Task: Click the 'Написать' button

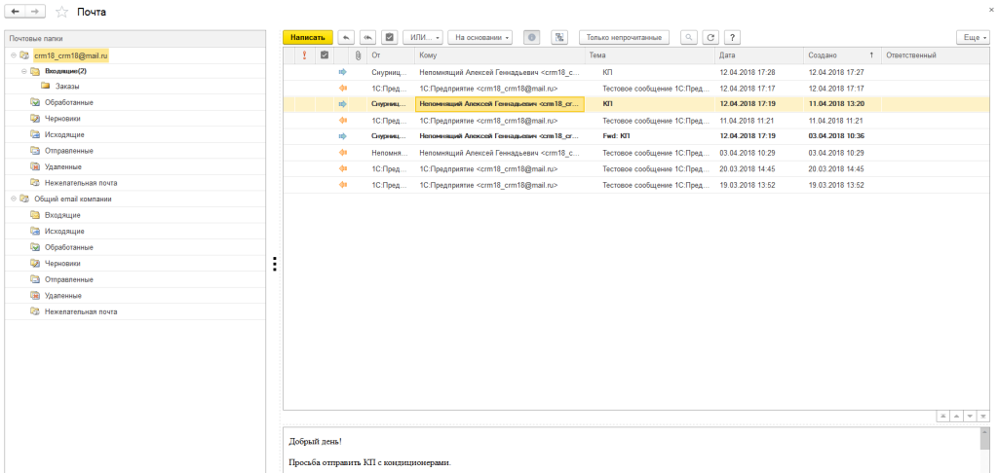Action: pyautogui.click(x=308, y=37)
